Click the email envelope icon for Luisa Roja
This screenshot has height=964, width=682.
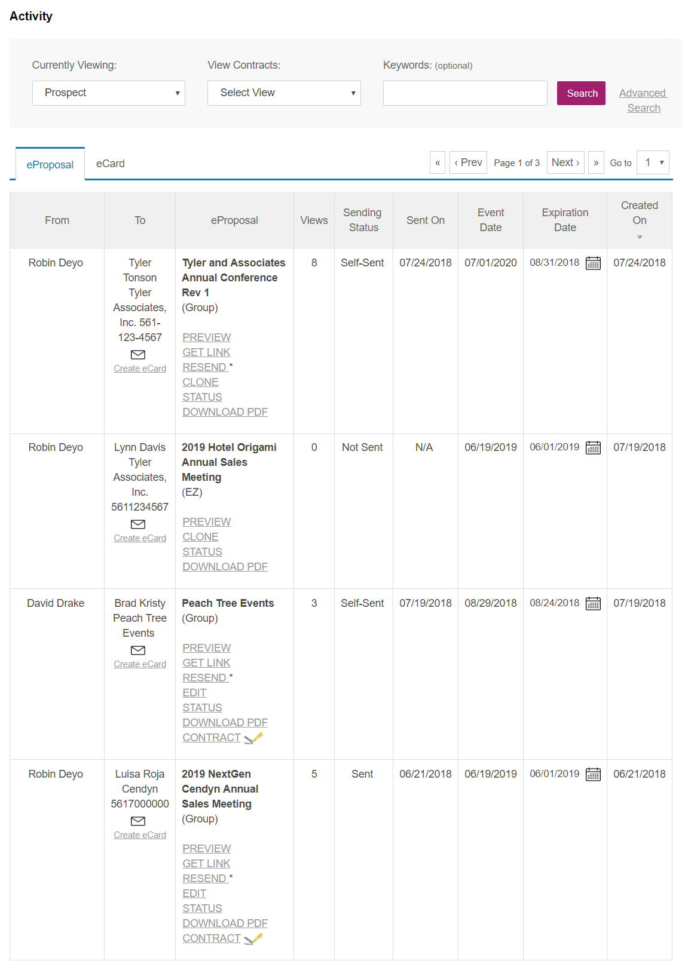[138, 821]
